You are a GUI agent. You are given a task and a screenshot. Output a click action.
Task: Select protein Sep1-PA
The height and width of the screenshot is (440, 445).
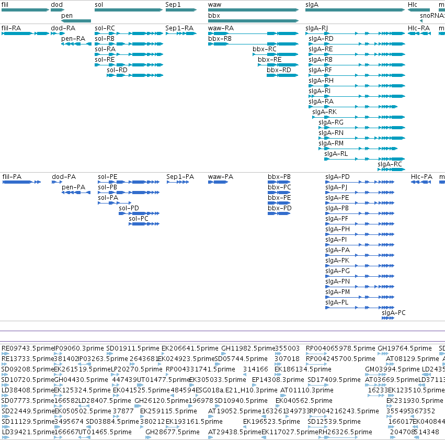coord(178,182)
